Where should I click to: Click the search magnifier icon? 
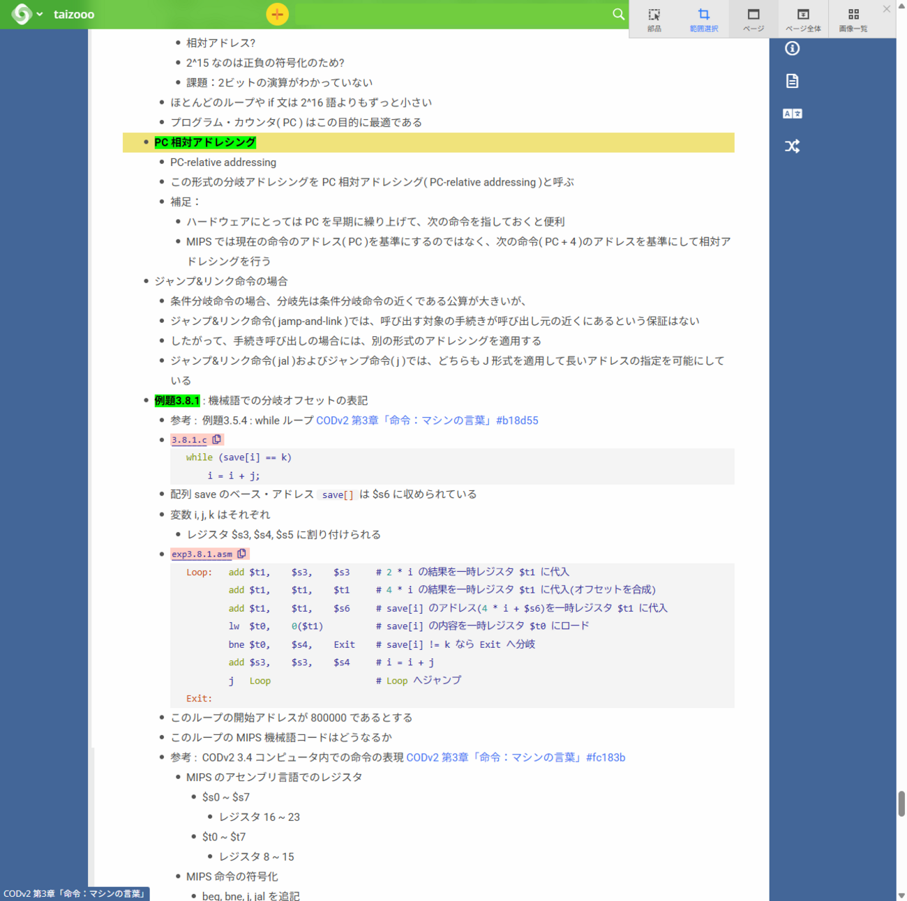618,14
